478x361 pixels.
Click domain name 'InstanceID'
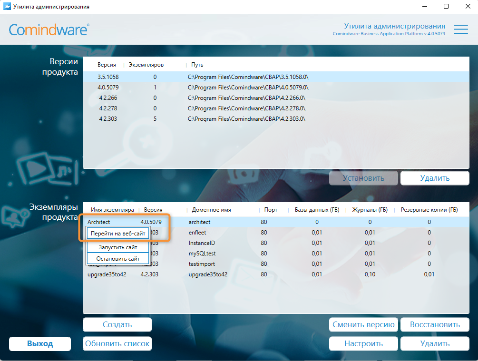coord(202,243)
